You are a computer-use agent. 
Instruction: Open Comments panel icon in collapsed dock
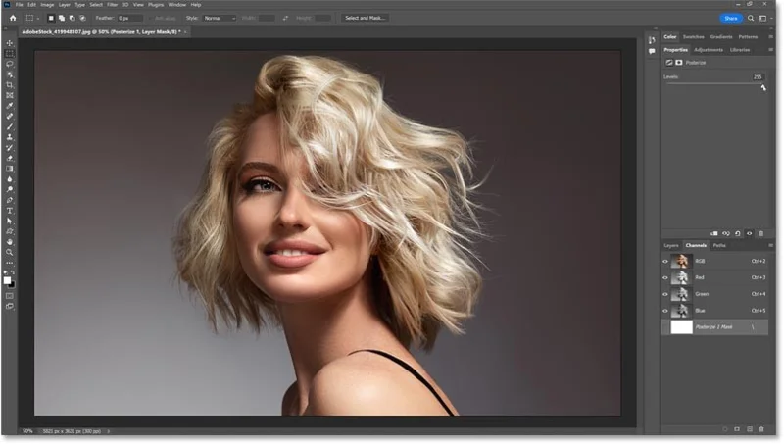click(x=652, y=51)
